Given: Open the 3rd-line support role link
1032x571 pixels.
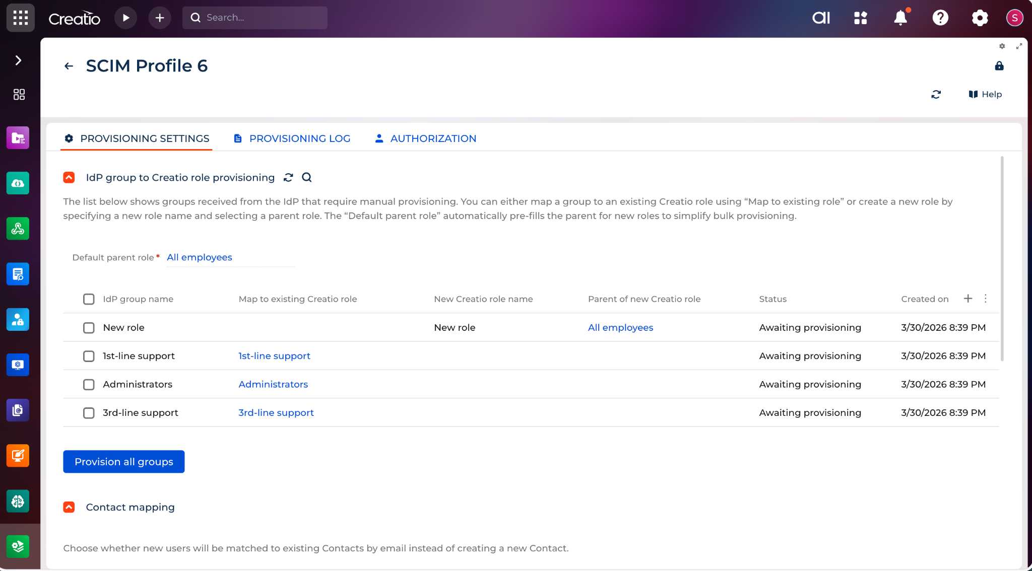Looking at the screenshot, I should click(276, 413).
